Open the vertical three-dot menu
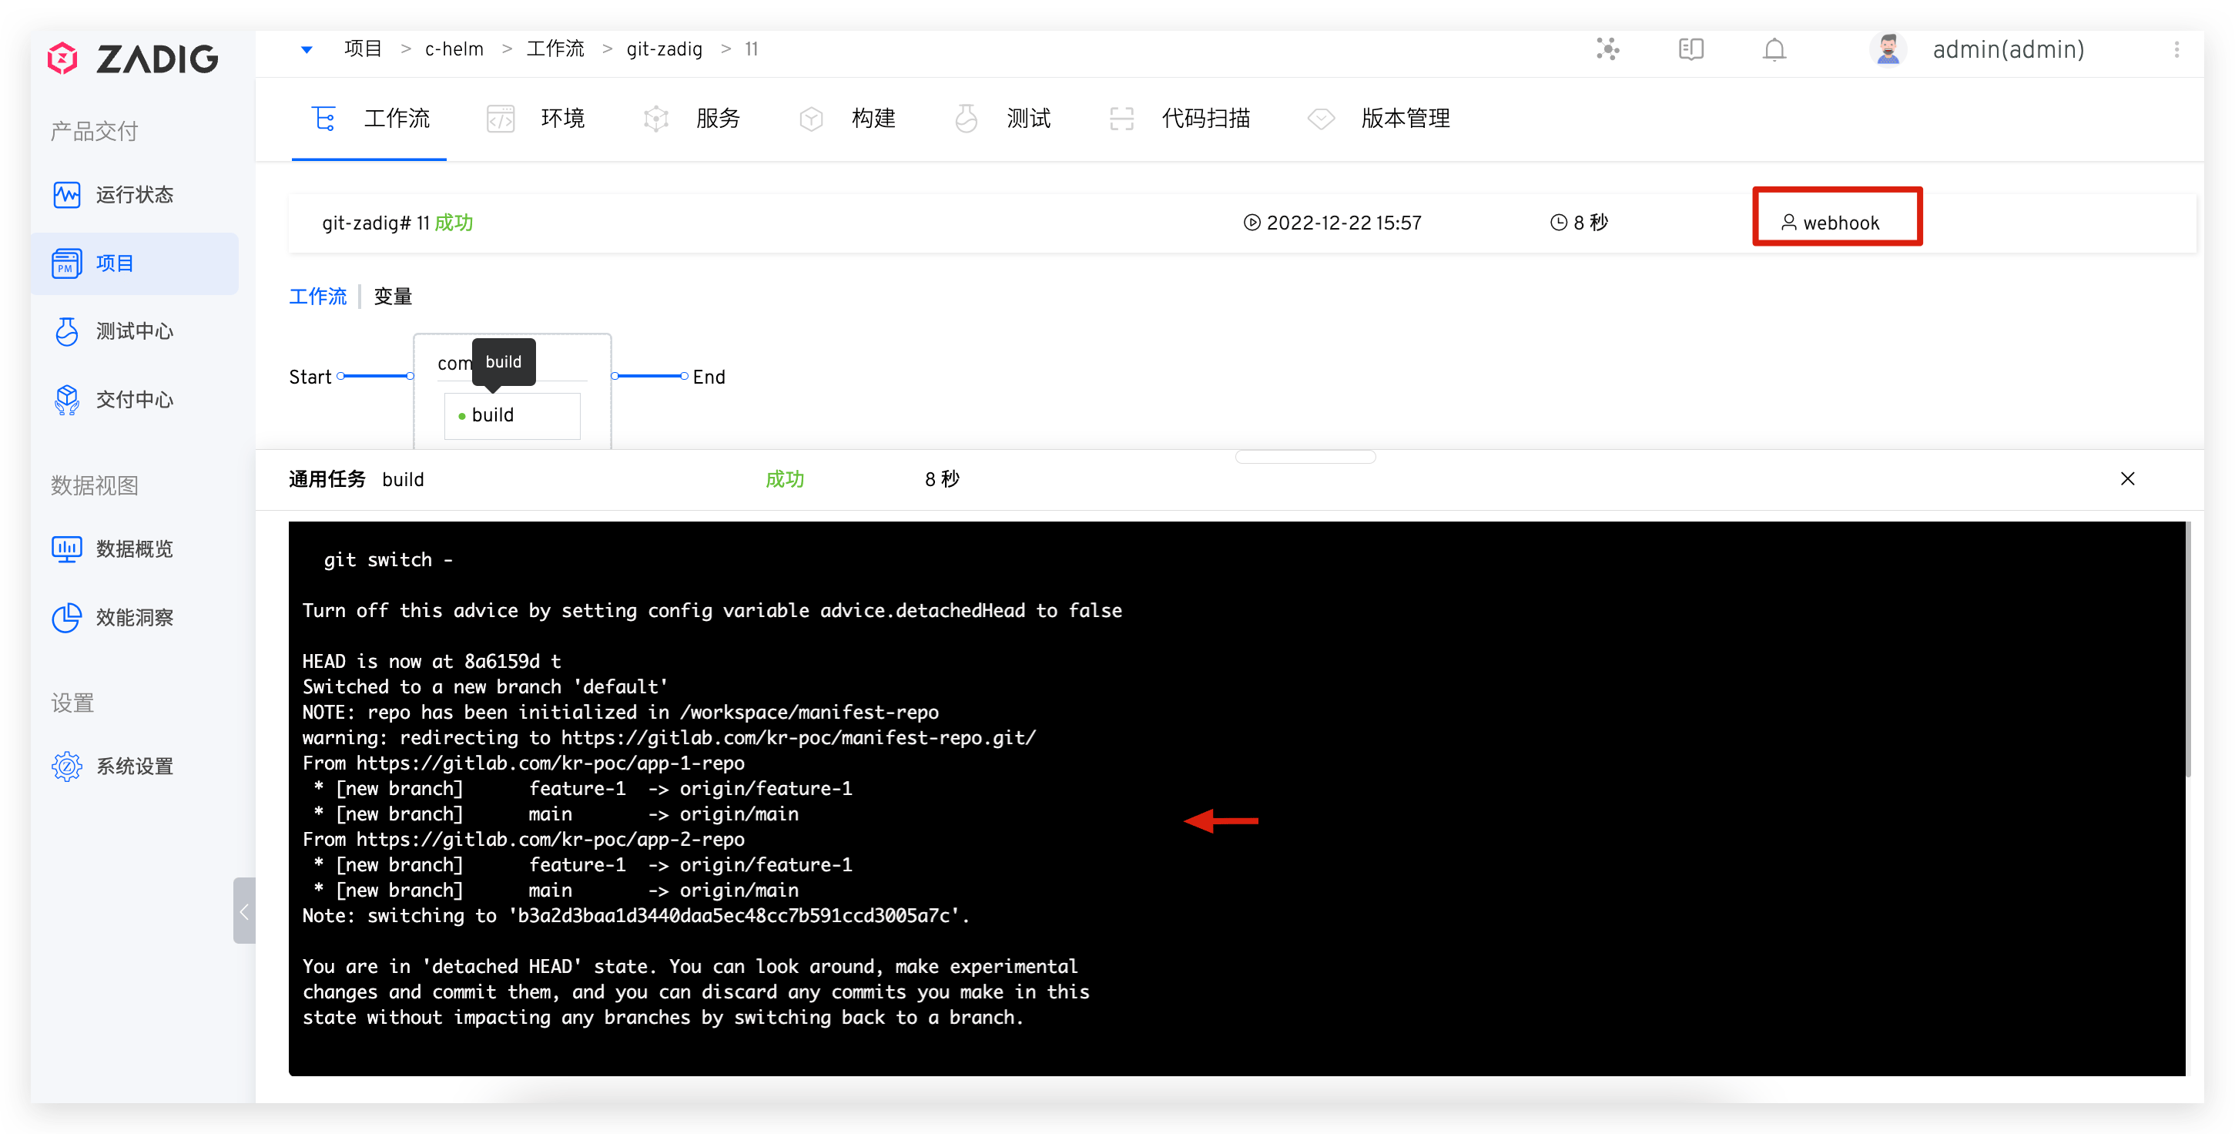This screenshot has height=1134, width=2235. tap(2176, 49)
